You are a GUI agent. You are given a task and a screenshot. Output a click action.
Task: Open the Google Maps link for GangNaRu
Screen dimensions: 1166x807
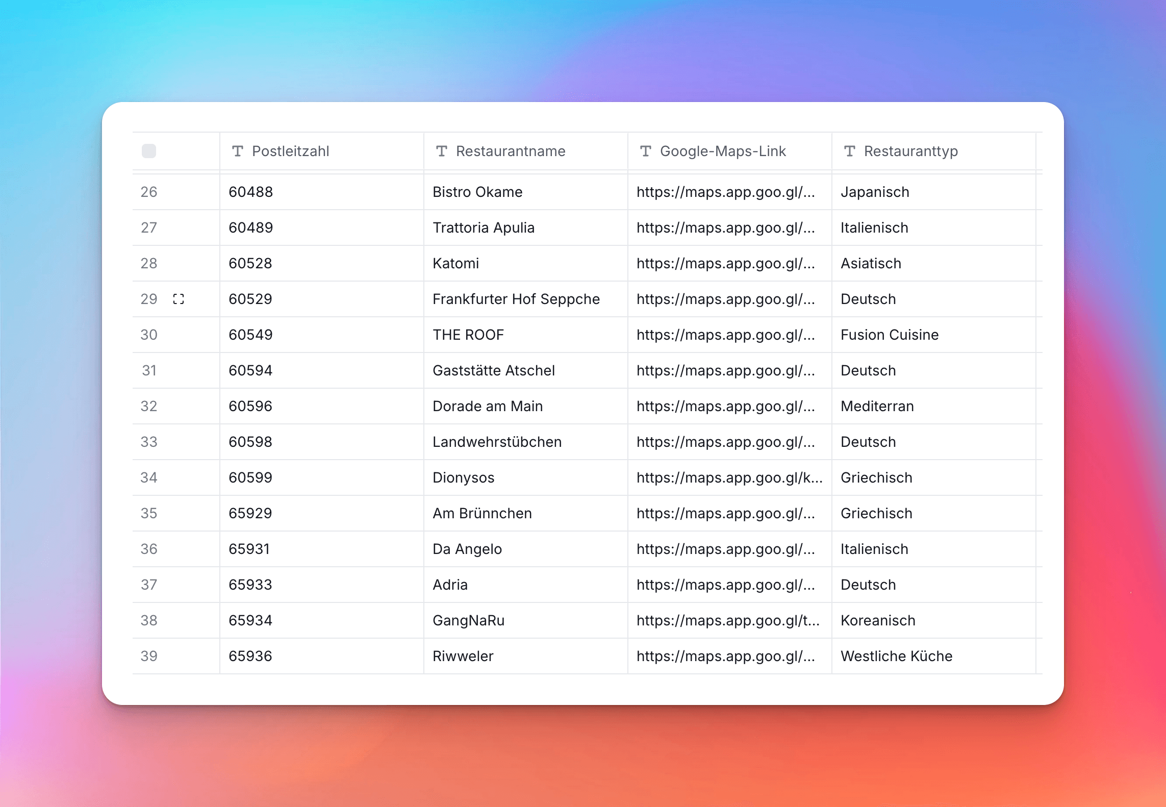728,620
